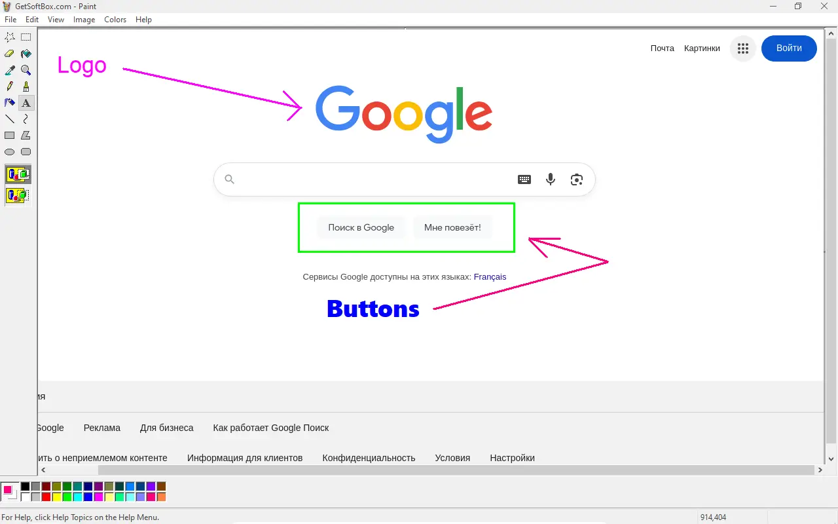Select the Fill With Color bucket tool
This screenshot has height=524, width=838.
(x=26, y=54)
